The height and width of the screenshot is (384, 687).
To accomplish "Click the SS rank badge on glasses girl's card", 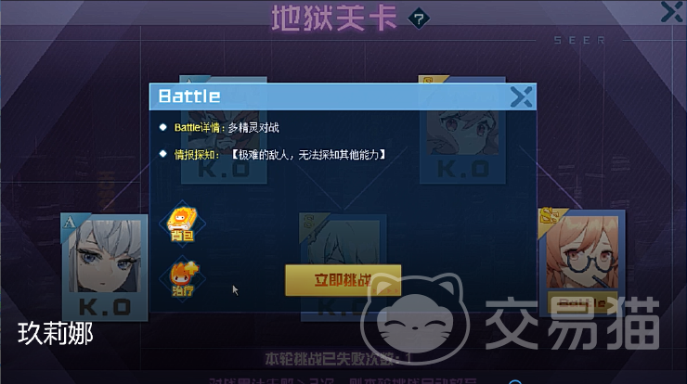I will tap(550, 217).
